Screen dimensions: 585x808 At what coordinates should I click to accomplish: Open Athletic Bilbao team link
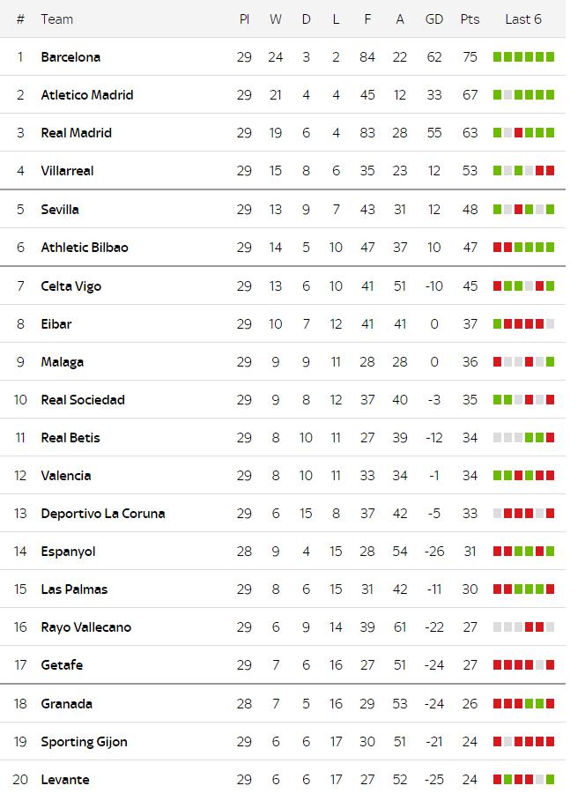[85, 248]
